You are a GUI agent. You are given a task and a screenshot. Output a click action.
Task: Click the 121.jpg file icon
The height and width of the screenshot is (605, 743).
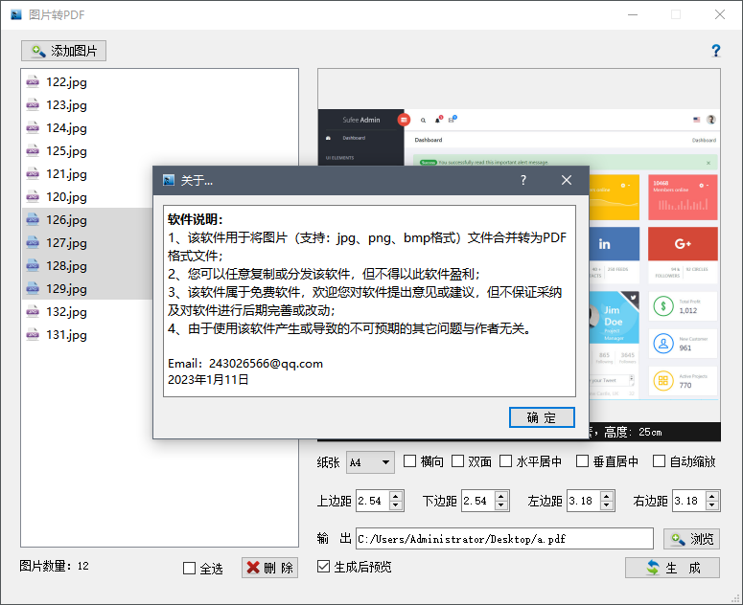33,173
